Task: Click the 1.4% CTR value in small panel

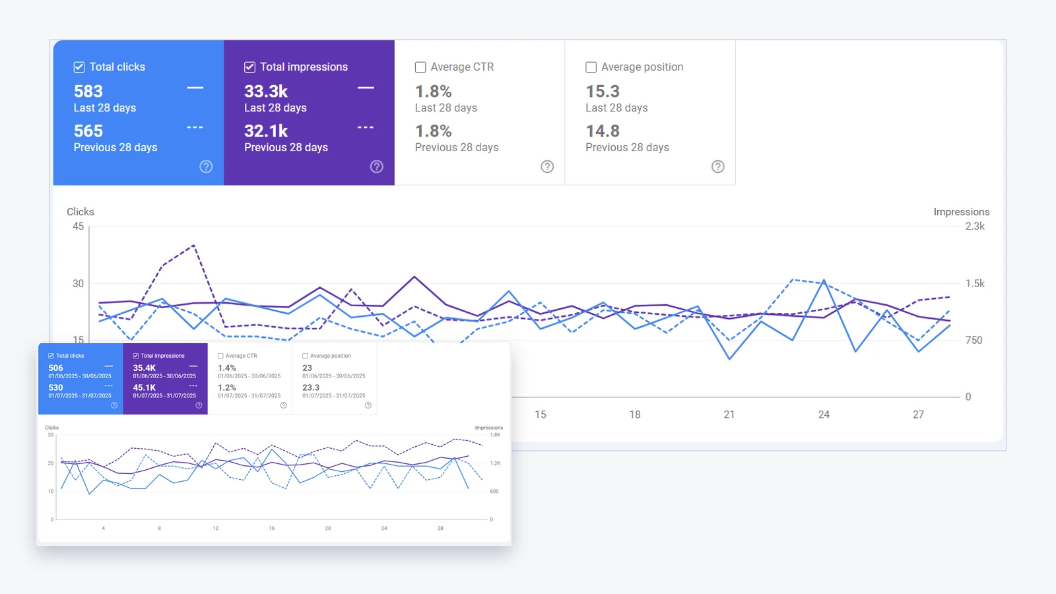Action: (227, 368)
